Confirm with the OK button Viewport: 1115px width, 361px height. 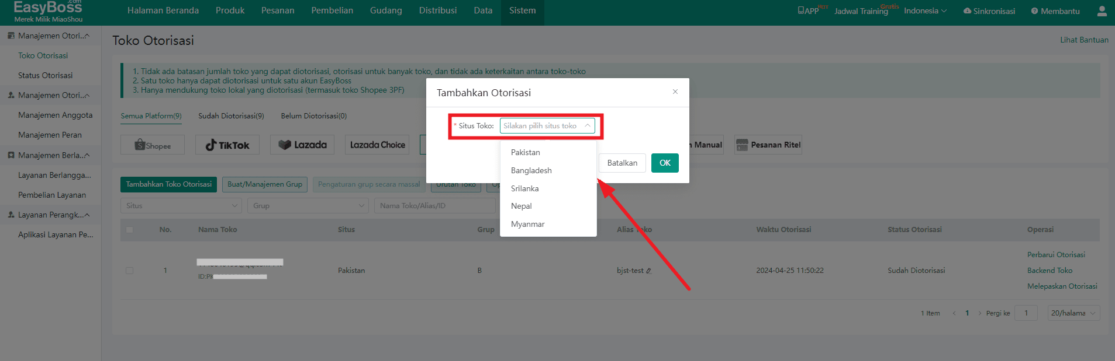coord(665,163)
